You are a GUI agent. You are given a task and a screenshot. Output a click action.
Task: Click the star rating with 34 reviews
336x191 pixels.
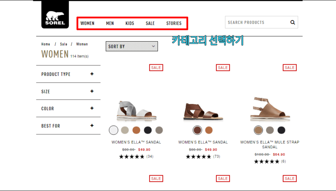[132, 157]
